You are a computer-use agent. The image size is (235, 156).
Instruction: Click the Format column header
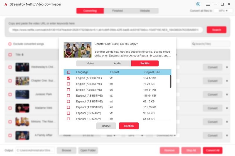[115, 72]
